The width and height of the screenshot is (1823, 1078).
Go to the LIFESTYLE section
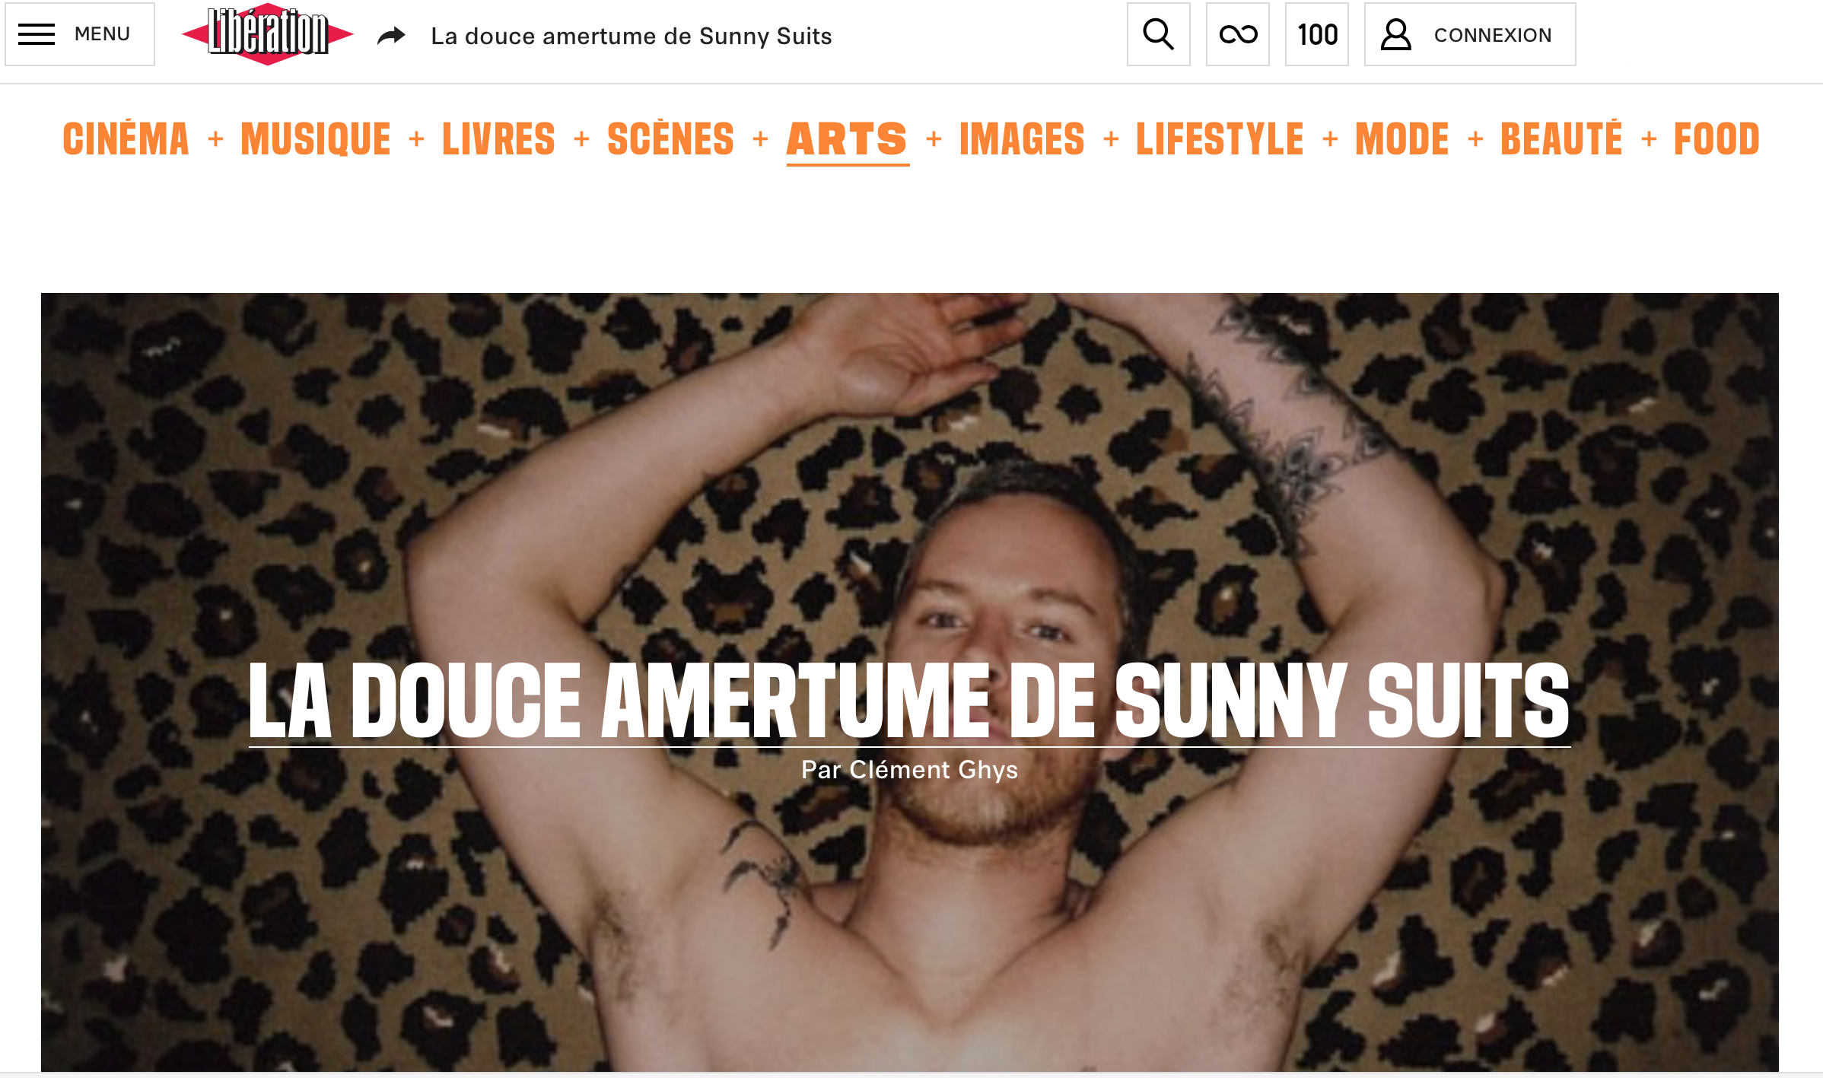click(x=1220, y=139)
